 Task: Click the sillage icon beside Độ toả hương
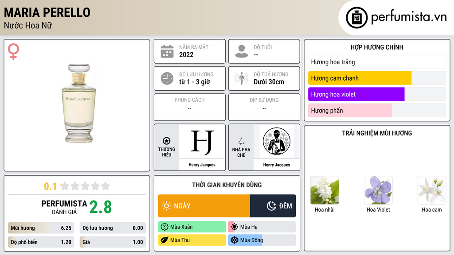click(x=242, y=78)
